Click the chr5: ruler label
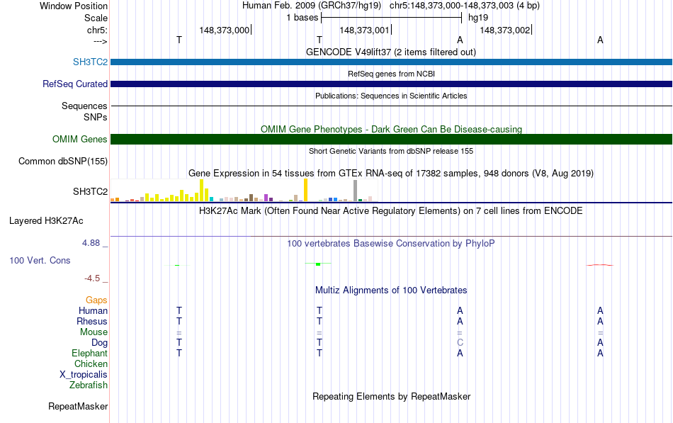This screenshot has height=423, width=673. [97, 30]
